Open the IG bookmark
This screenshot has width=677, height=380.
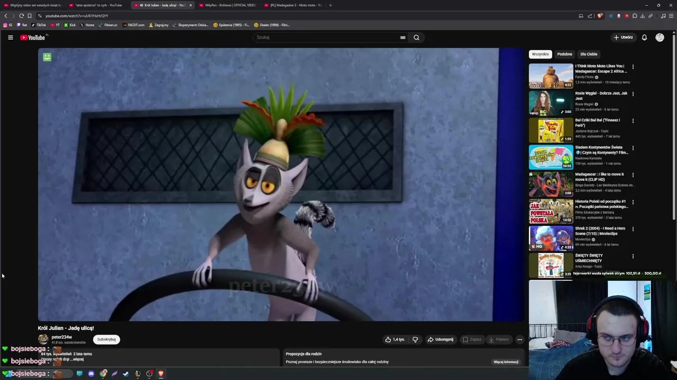[7, 25]
